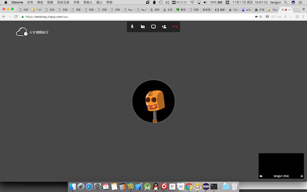The width and height of the screenshot is (307, 192).
Task: Click the star icon on self-view thumbnail
Action: (x=301, y=177)
